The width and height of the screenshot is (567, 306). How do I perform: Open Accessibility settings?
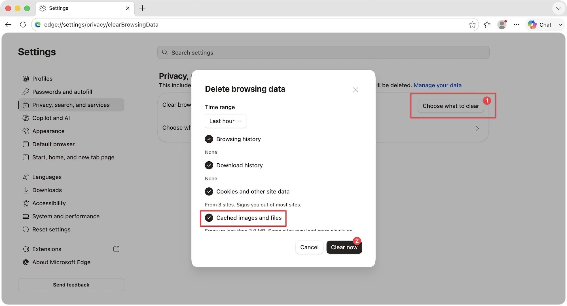71,203
